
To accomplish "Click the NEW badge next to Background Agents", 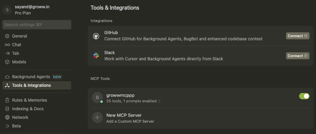I will pos(57,77).
